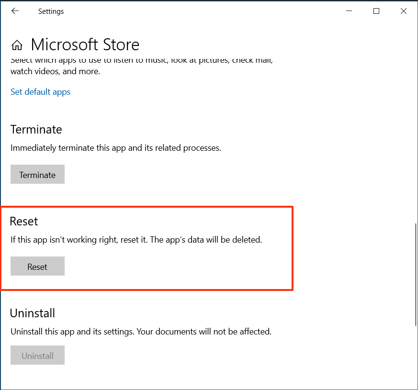Close the Settings window

[x=403, y=11]
